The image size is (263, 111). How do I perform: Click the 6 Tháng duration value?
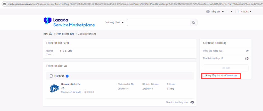(170, 89)
